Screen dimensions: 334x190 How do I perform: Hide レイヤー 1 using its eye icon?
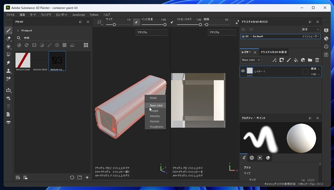pyautogui.click(x=243, y=71)
